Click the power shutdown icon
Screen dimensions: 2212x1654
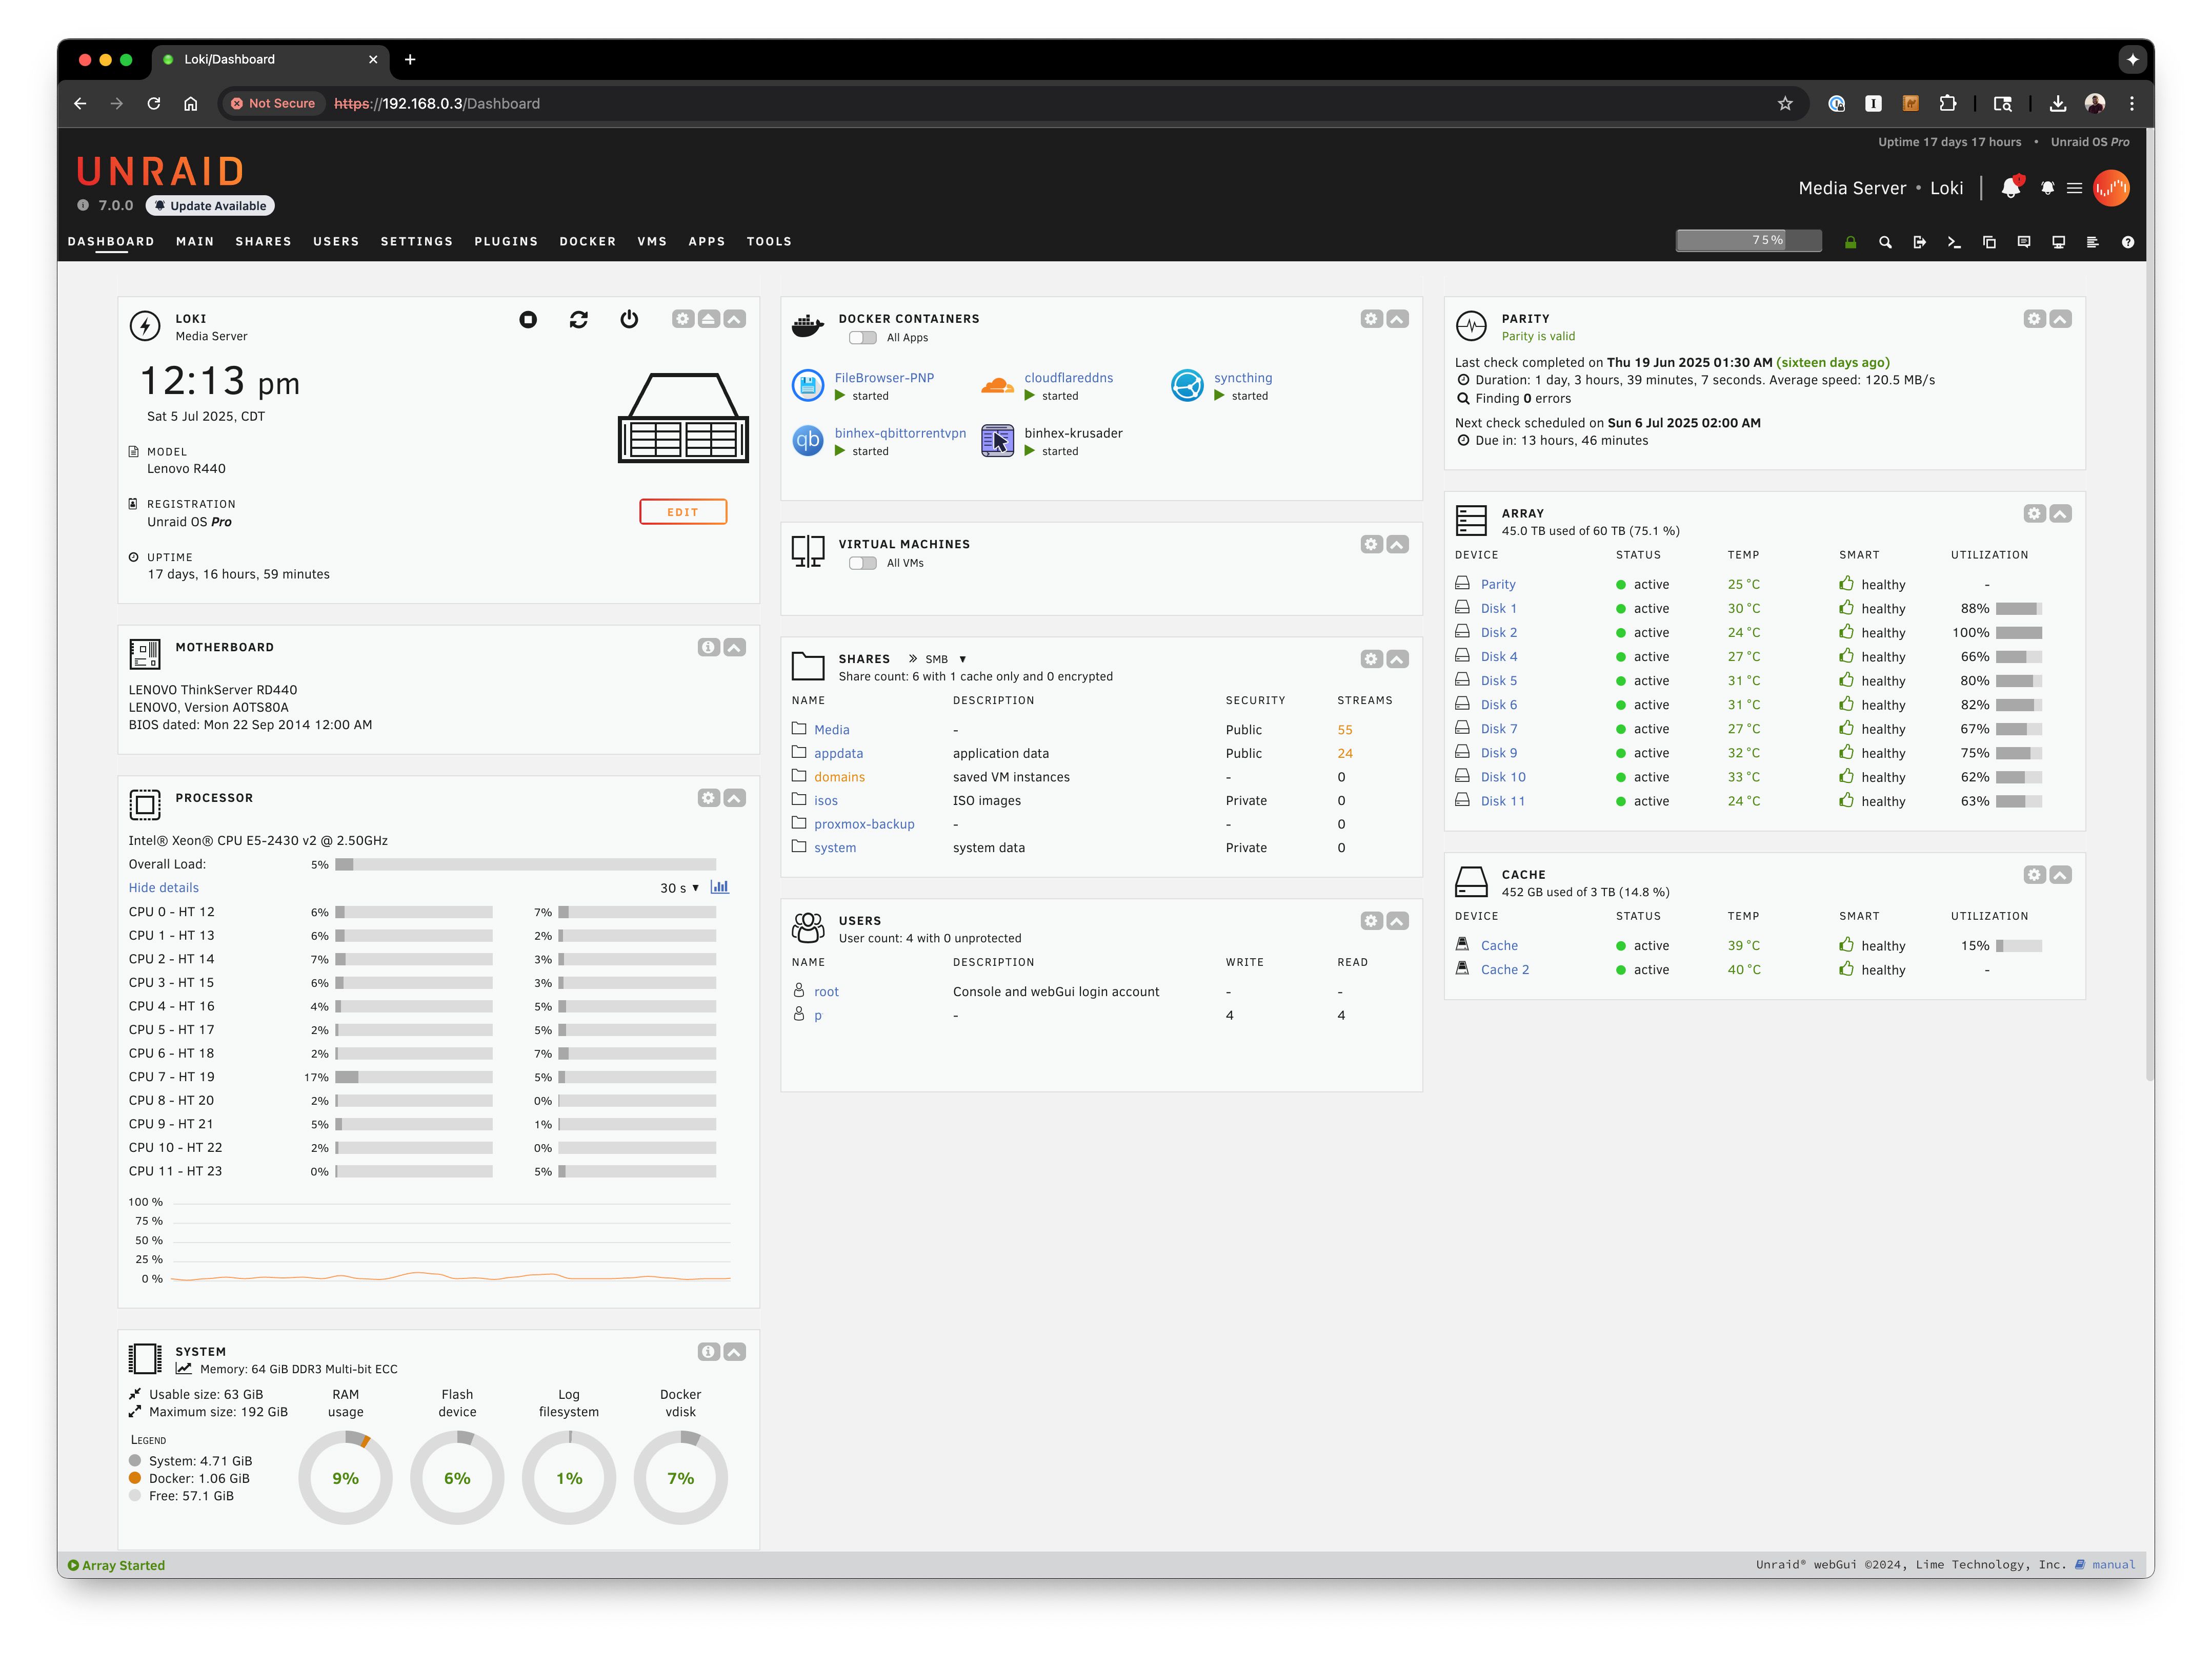pos(629,319)
